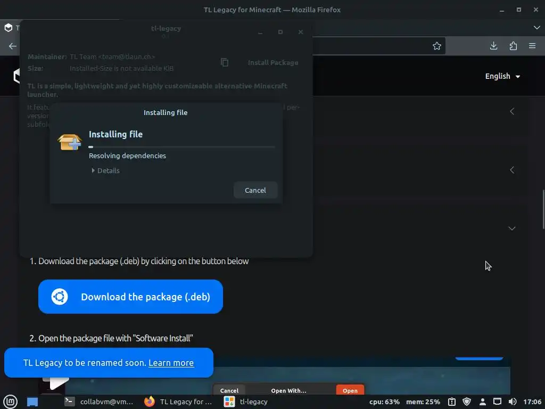Image resolution: width=545 pixels, height=409 pixels.
Task: Click the show desktop taskbar icon
Action: pyautogui.click(x=32, y=402)
